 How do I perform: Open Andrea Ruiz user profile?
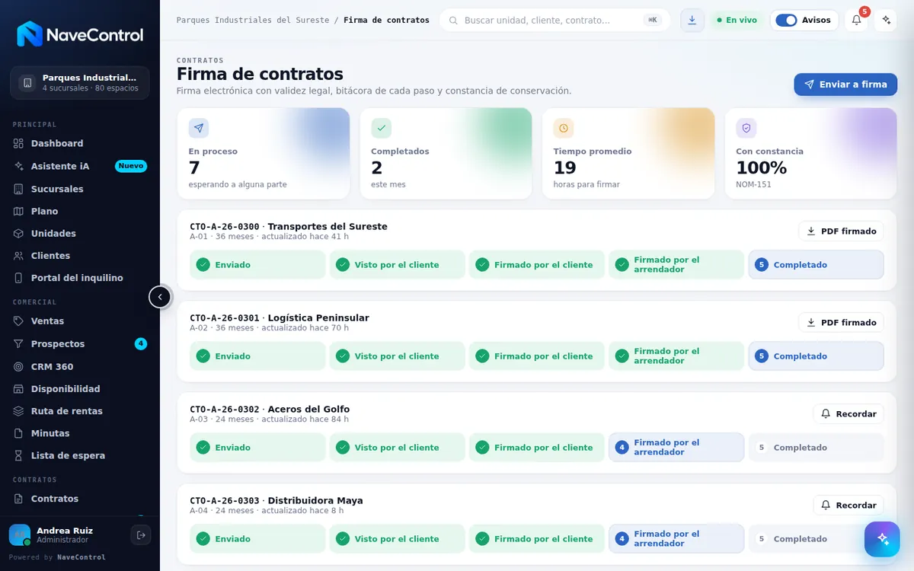pos(65,535)
